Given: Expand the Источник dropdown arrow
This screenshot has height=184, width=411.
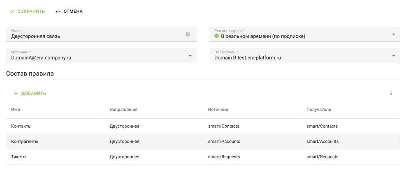Looking at the screenshot, I should tap(190, 56).
